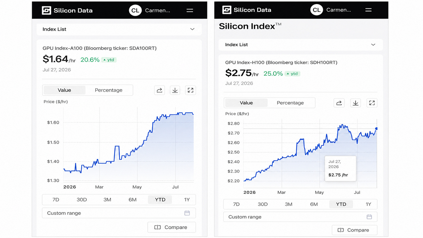
Task: Expand Index List dropdown in left panel
Action: click(x=119, y=29)
